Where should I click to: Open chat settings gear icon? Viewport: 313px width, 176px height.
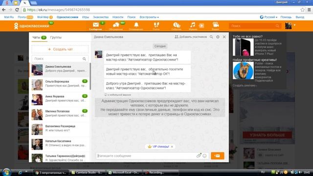[218, 37]
